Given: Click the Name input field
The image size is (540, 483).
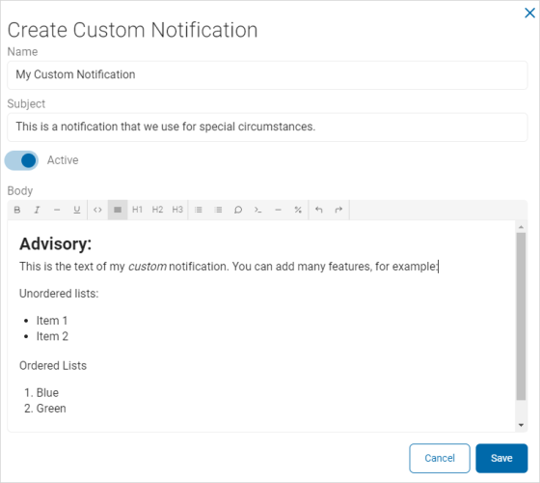Looking at the screenshot, I should click(x=267, y=75).
